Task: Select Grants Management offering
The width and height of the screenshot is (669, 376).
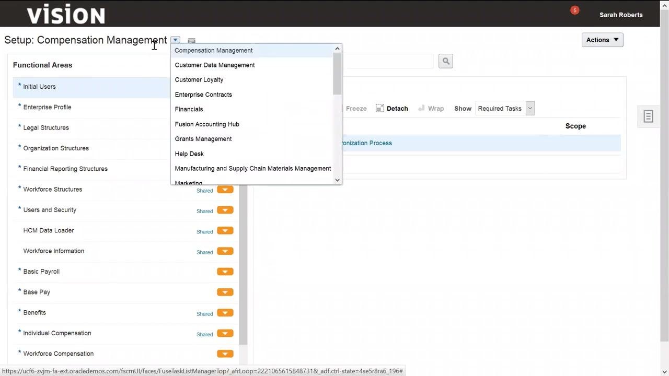Action: click(252, 138)
